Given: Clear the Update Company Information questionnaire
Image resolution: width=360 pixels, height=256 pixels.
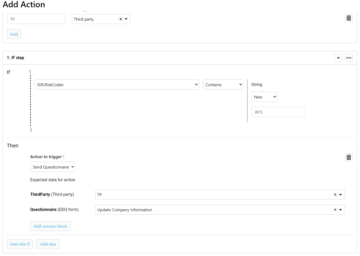Looking at the screenshot, I should coord(335,209).
